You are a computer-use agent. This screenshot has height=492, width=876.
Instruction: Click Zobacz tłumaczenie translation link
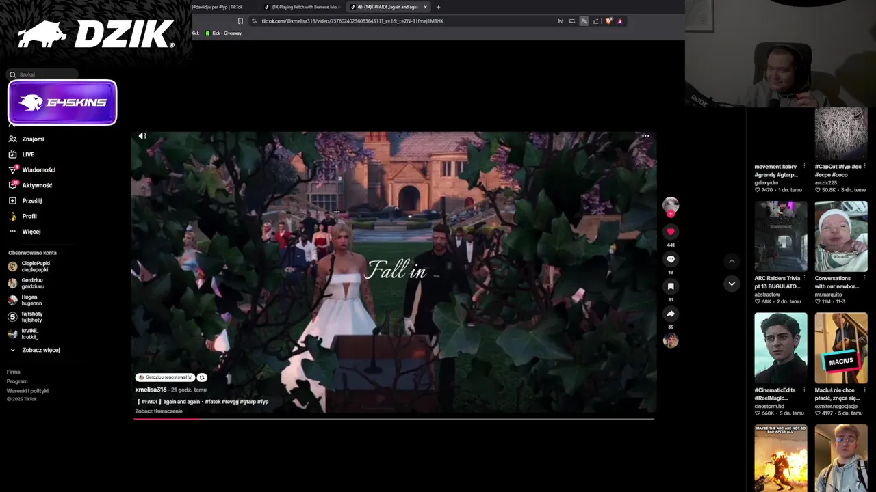coord(159,411)
